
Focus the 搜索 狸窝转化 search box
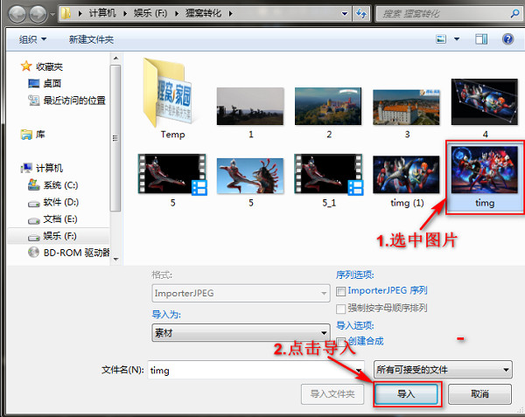click(x=442, y=14)
